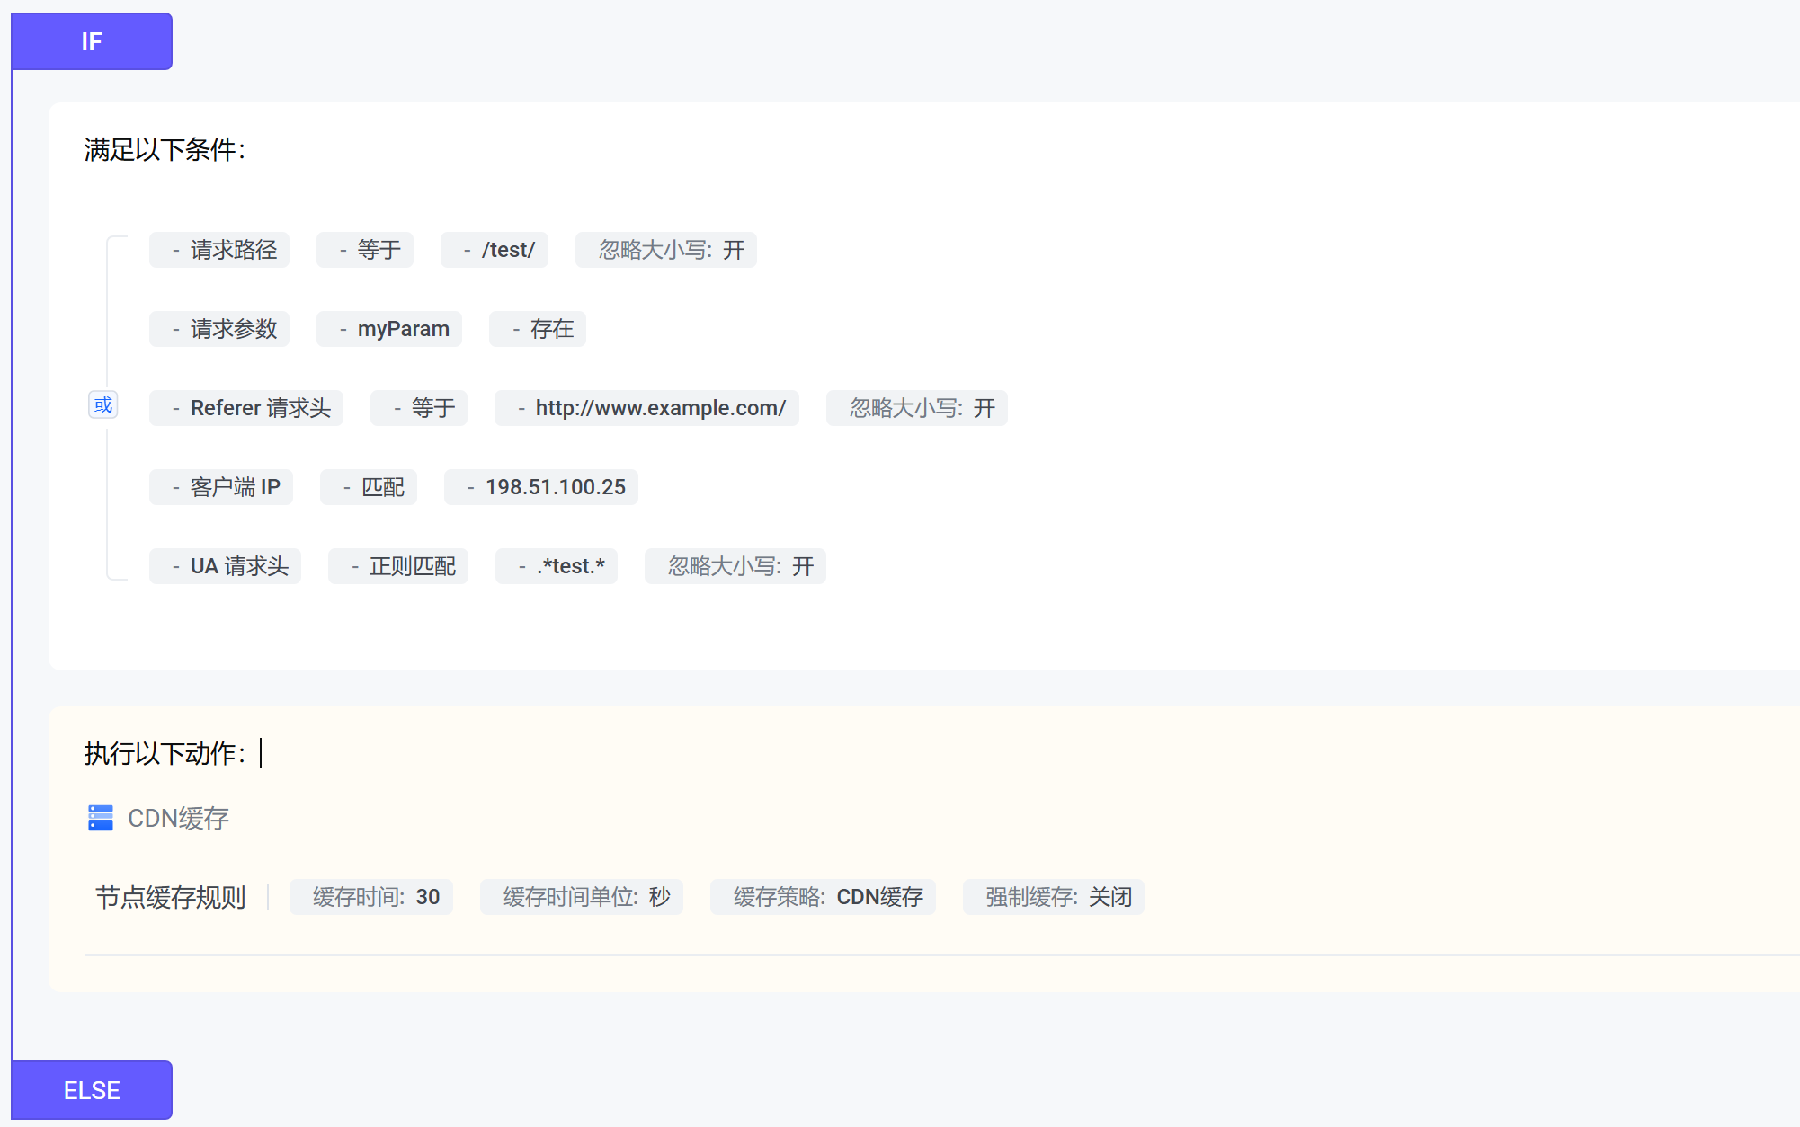This screenshot has width=1800, height=1127.
Task: Click the IF block header
Action: (92, 41)
